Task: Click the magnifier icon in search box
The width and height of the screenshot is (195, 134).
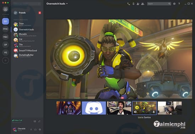Action: [169, 4]
